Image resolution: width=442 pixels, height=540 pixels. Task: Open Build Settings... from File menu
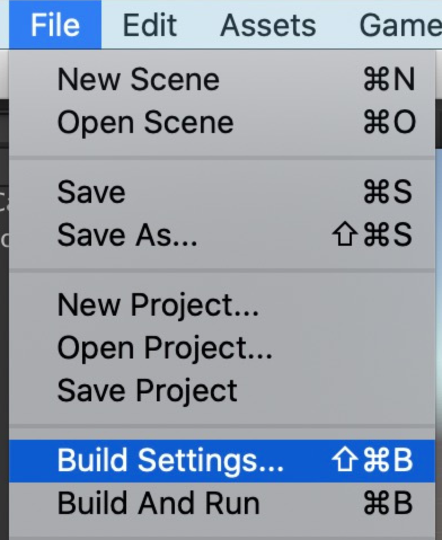click(x=170, y=461)
